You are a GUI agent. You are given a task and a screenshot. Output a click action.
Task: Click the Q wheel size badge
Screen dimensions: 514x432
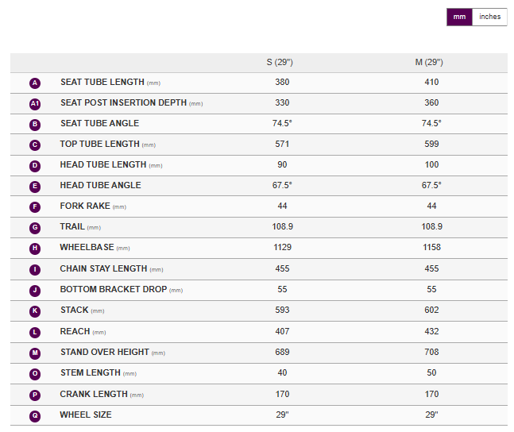(x=35, y=415)
